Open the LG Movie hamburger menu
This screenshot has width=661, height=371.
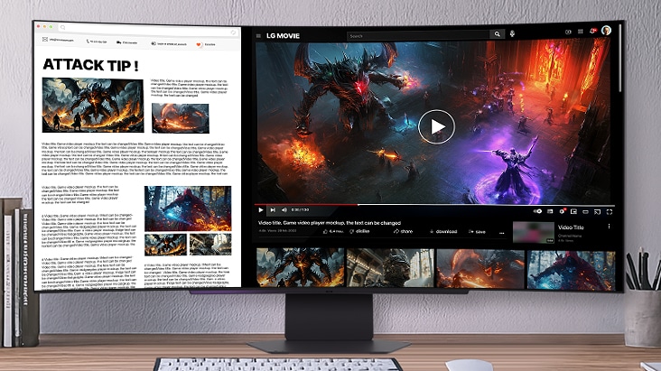[x=258, y=36]
